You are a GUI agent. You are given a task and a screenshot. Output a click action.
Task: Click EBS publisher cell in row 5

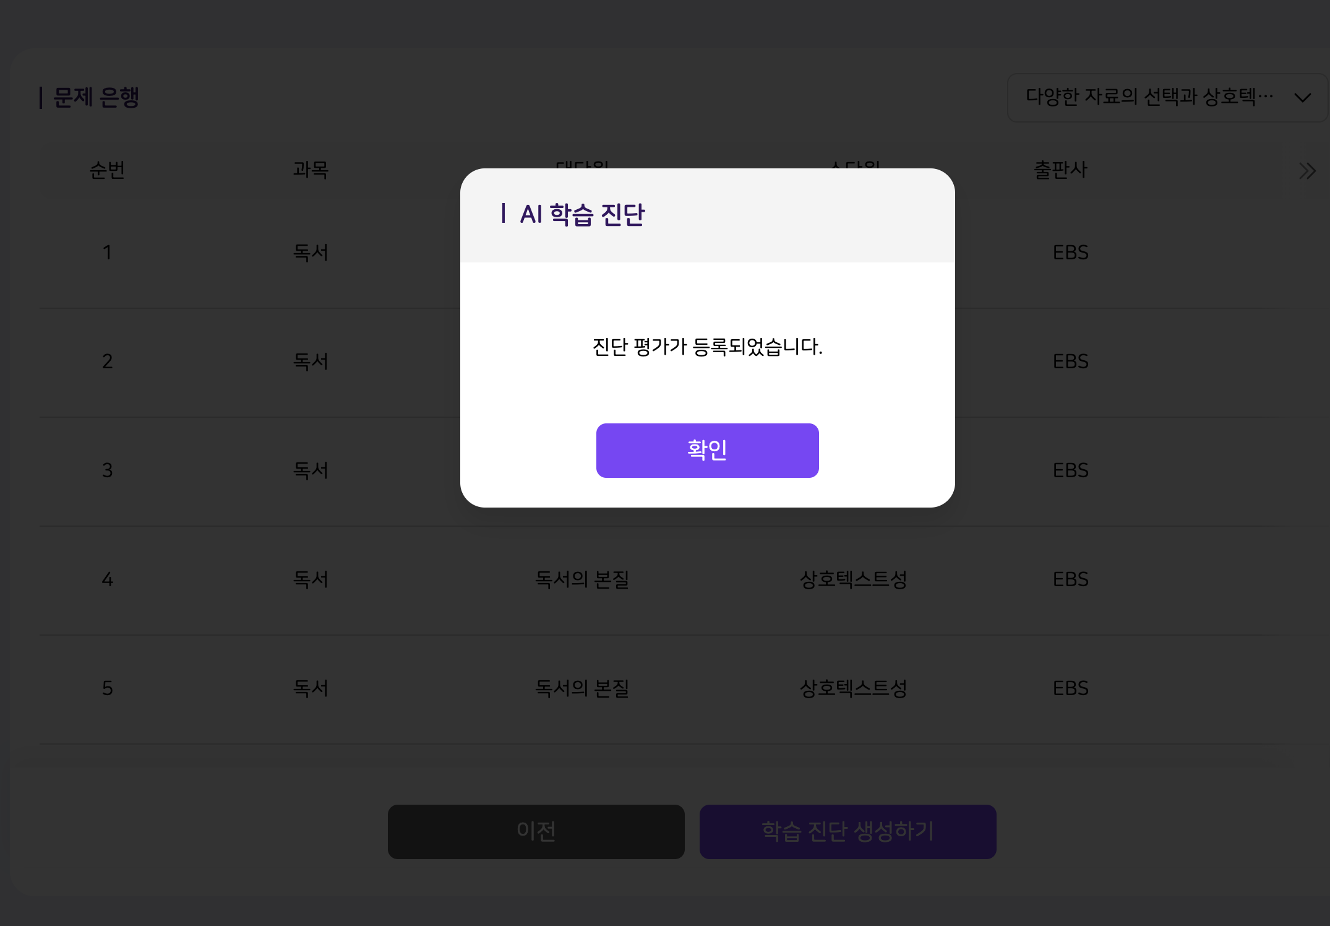(1070, 688)
